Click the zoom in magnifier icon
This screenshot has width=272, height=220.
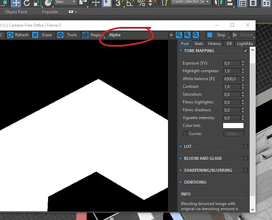click(179, 35)
